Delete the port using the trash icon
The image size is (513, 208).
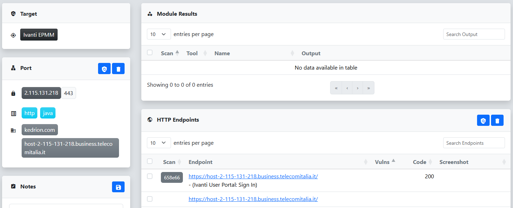pos(118,69)
